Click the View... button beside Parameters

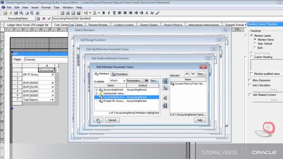[x=154, y=80]
